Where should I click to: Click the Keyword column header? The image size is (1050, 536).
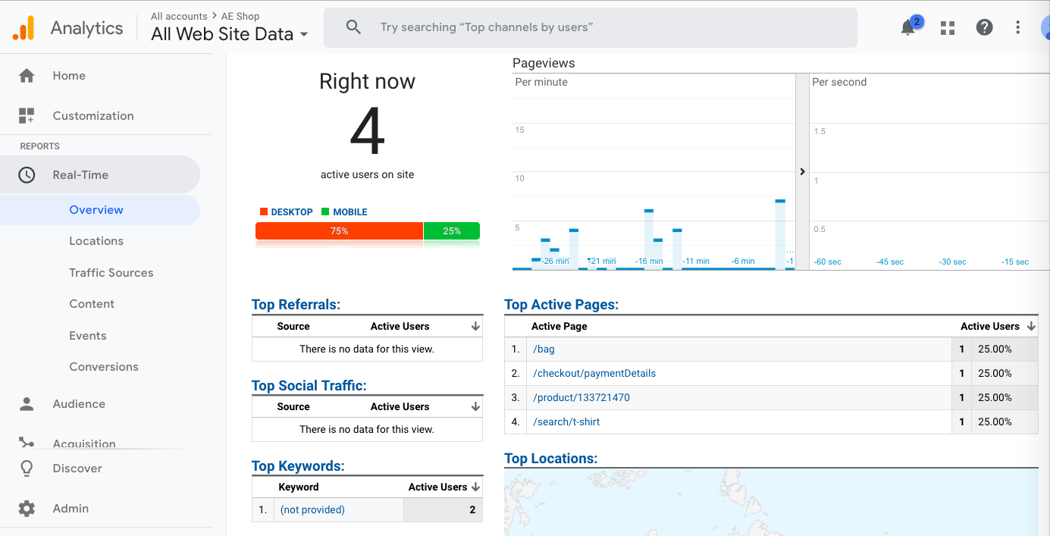(299, 487)
